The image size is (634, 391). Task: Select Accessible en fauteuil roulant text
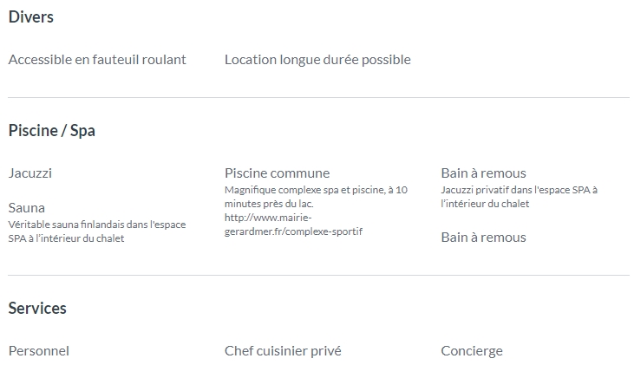[x=97, y=60]
